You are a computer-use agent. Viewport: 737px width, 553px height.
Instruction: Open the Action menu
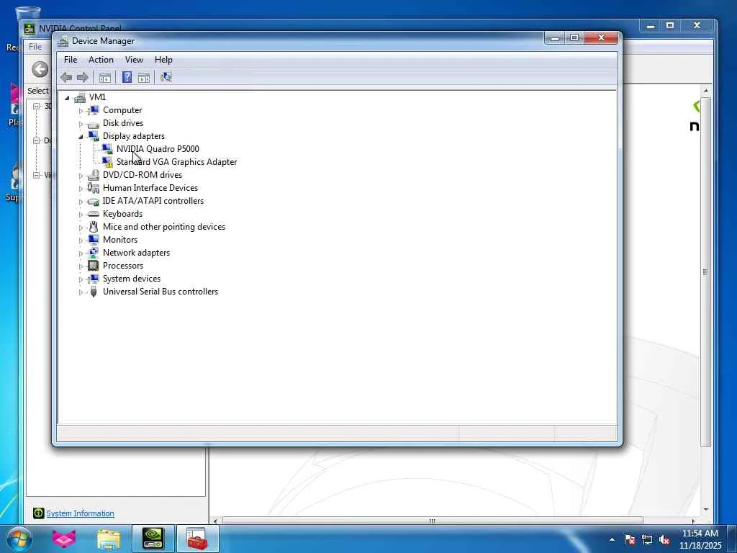(x=101, y=60)
